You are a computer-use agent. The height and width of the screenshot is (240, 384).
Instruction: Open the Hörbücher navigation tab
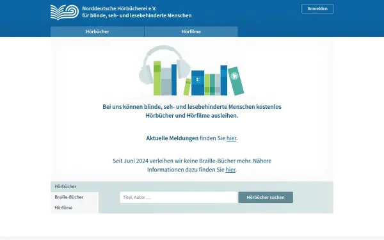(x=97, y=31)
